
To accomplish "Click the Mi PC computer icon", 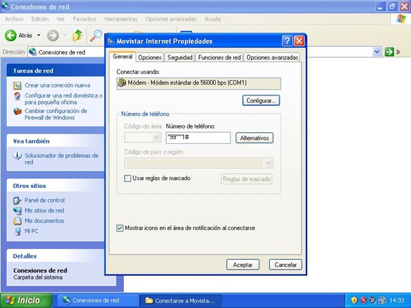I will [x=17, y=231].
